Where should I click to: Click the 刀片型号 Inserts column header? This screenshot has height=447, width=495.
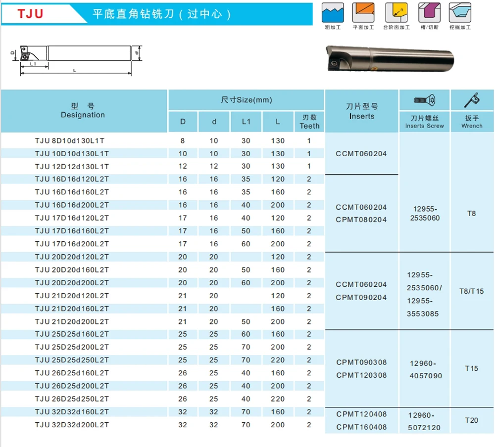click(x=362, y=111)
